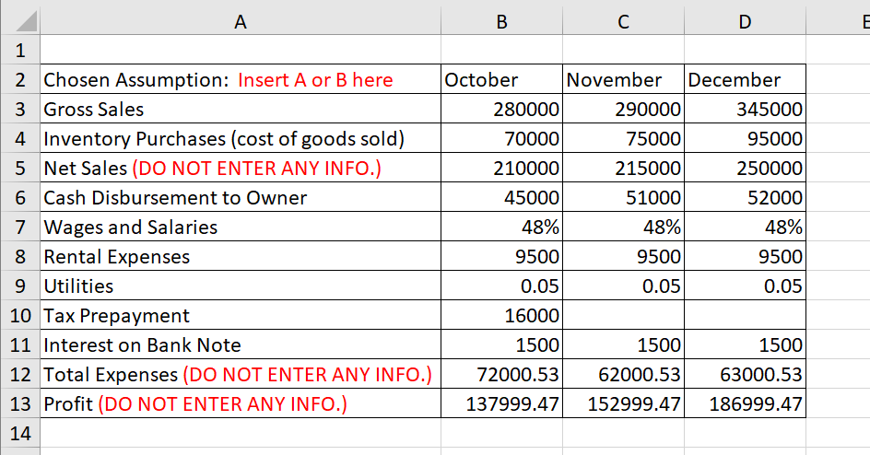
Task: Select the Gross Sales label cell
Action: tap(241, 109)
